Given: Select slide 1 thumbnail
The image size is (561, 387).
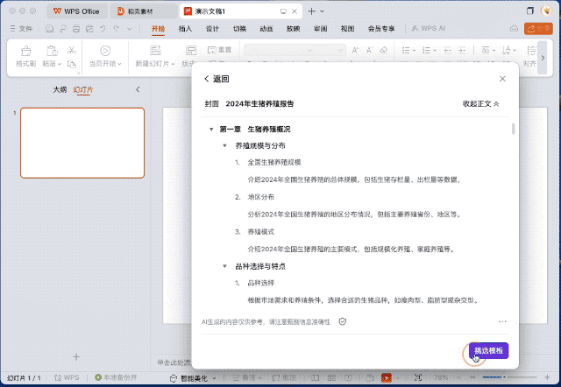Looking at the screenshot, I should [82, 143].
